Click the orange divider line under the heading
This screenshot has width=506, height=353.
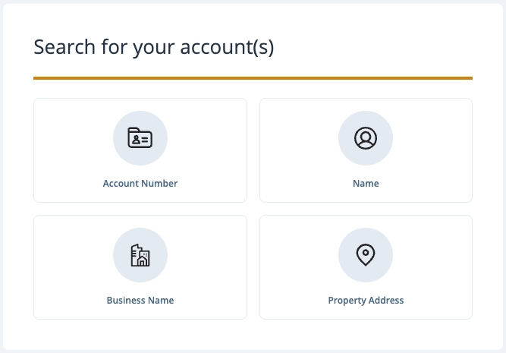(253, 78)
